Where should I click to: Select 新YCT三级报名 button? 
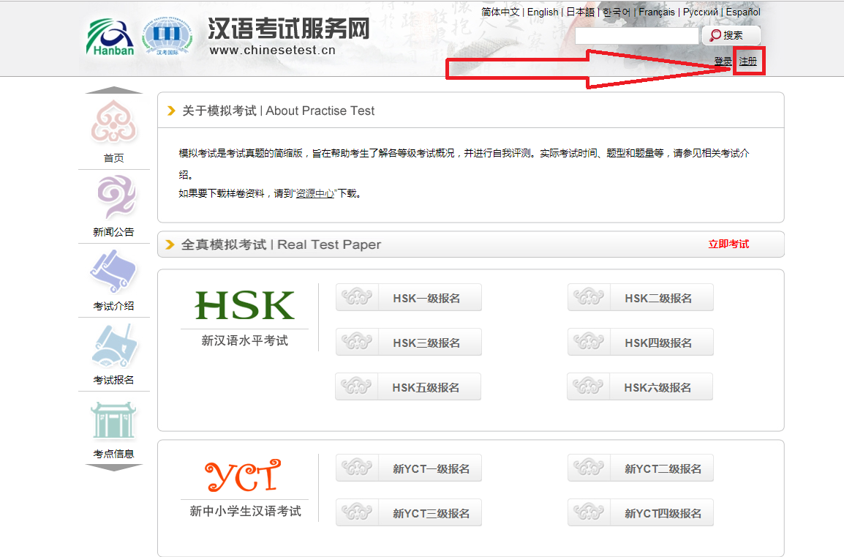[x=409, y=513]
